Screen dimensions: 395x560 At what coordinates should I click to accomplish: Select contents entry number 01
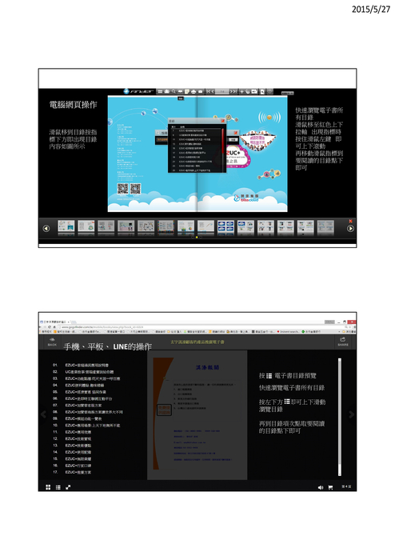(x=81, y=365)
